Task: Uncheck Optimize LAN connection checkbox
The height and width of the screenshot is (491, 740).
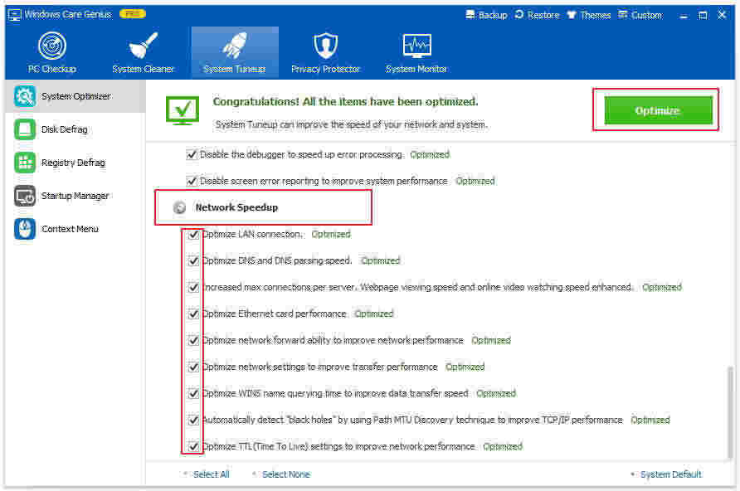Action: 193,235
